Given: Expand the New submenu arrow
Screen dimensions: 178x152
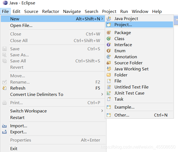Looking at the screenshot, I should 102,19.
